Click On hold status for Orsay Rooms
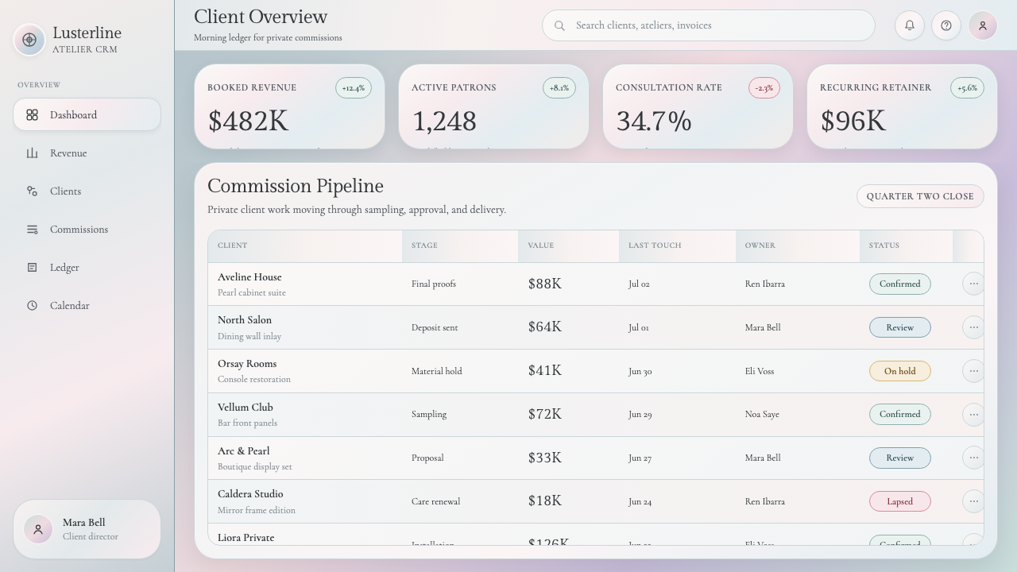The width and height of the screenshot is (1017, 572). [x=900, y=371]
